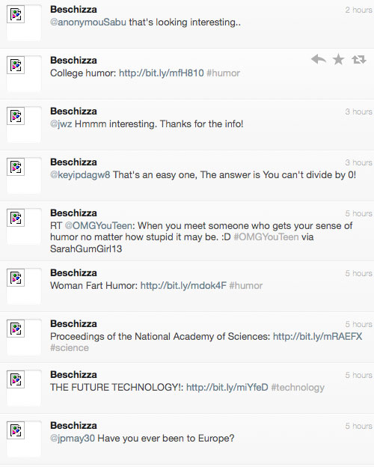Image resolution: width=374 pixels, height=467 pixels.
Task: Open Beschizza username on the @jwz tweet
Action: (x=73, y=111)
